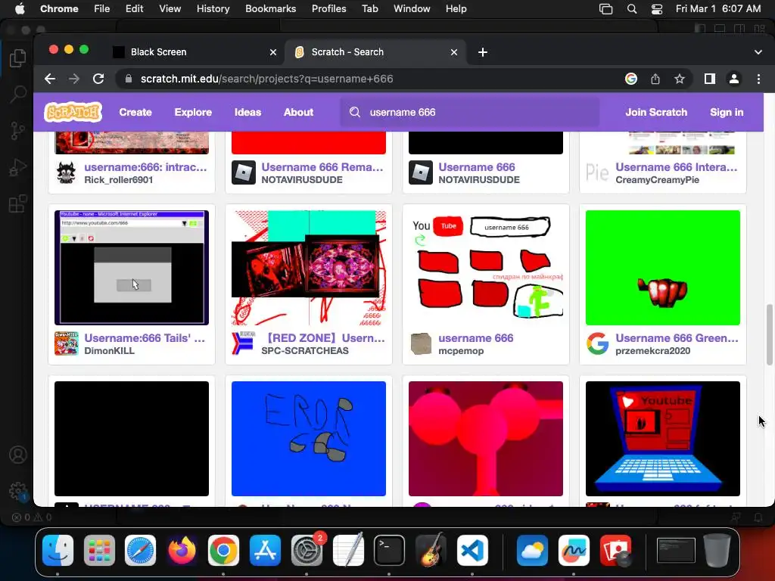Open macOS Control Center icon
775x581 pixels.
coord(657,9)
